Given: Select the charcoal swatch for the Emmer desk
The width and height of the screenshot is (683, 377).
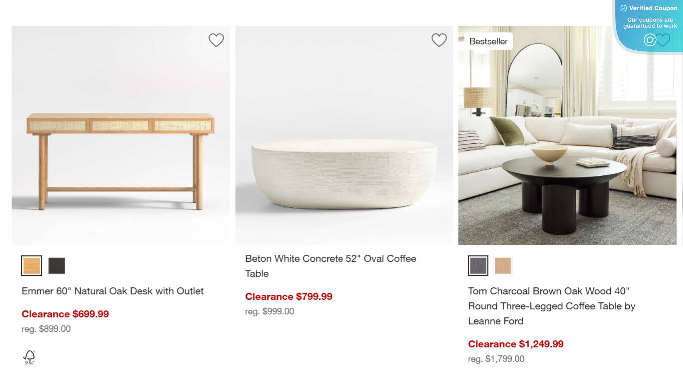Looking at the screenshot, I should pos(57,265).
